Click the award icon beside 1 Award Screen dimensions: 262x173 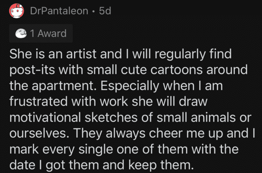[21, 33]
